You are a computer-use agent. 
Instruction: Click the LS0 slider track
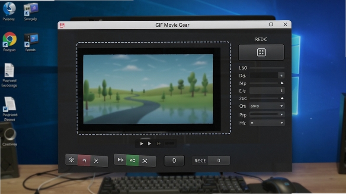point(267,68)
